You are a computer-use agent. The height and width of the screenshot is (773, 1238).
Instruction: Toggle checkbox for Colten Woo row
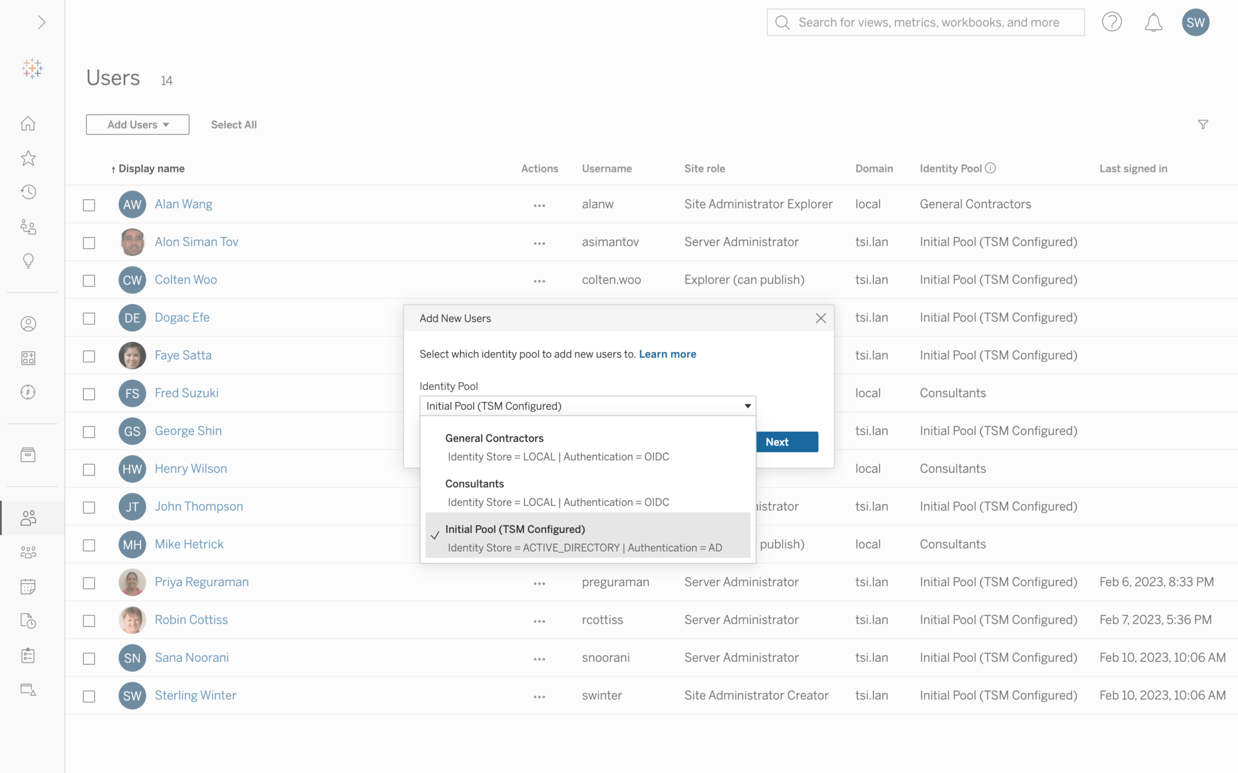(x=89, y=280)
